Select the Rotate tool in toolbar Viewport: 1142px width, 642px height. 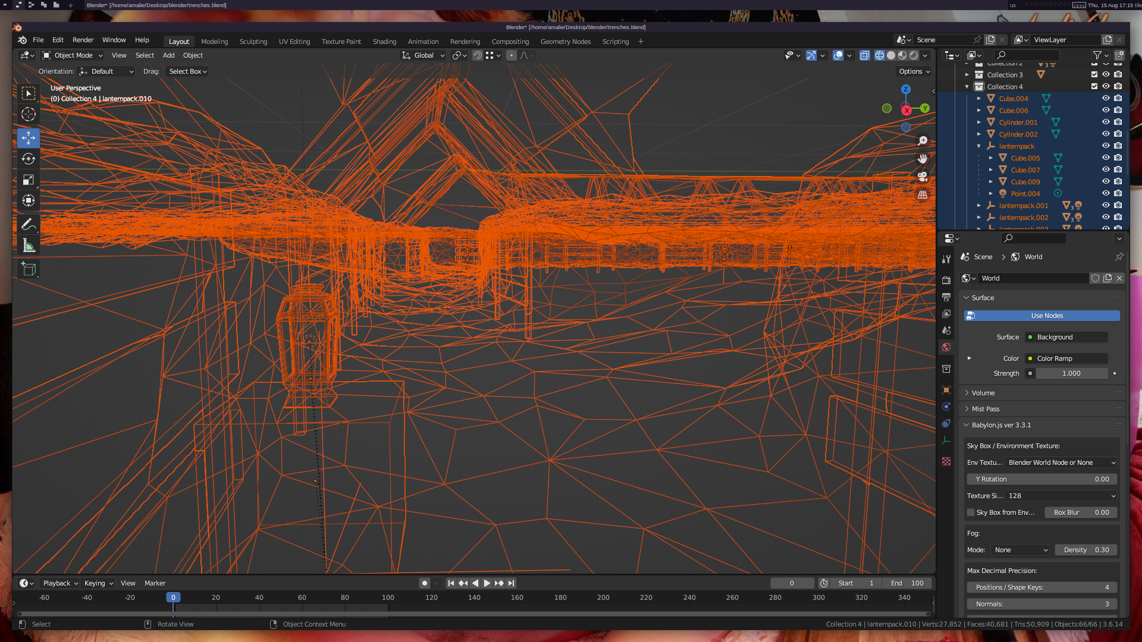pos(28,159)
